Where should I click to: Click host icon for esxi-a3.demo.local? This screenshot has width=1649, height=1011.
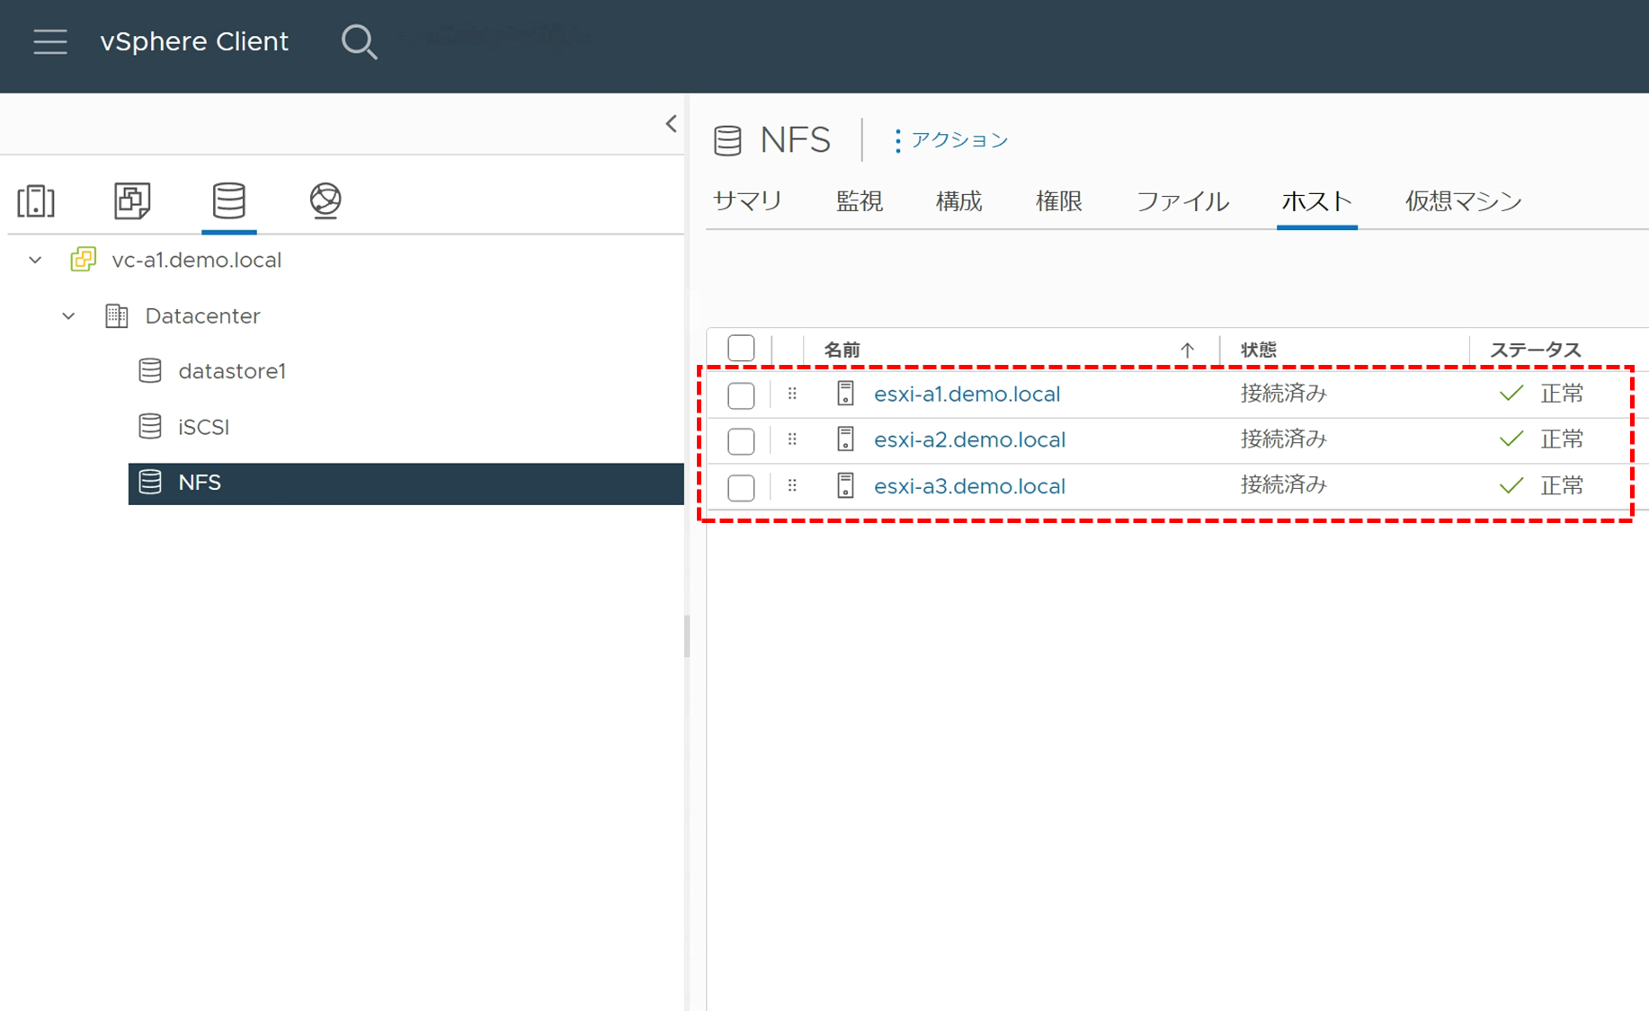(x=845, y=486)
